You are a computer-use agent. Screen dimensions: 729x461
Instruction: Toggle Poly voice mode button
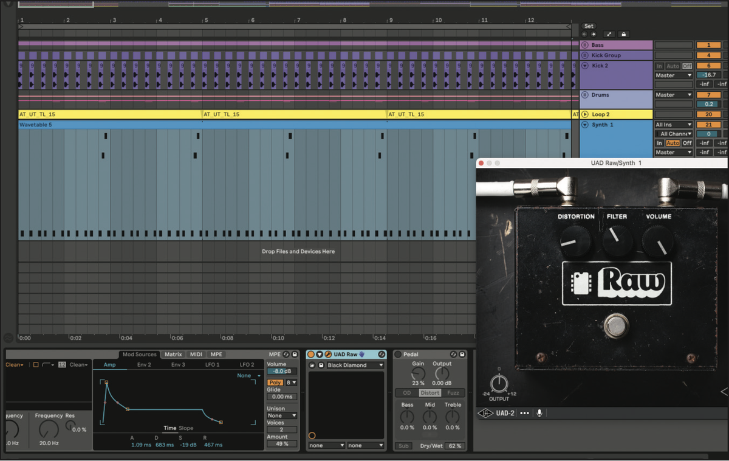click(275, 383)
